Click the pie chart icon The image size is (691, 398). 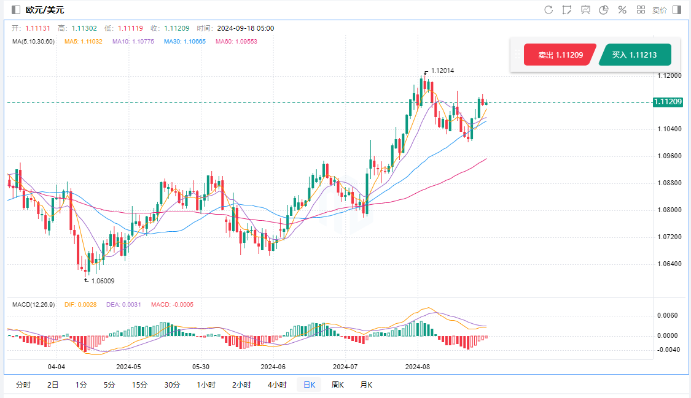coord(604,10)
